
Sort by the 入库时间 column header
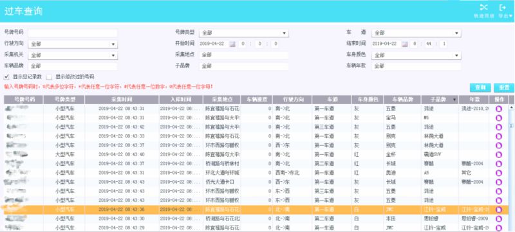[x=181, y=100]
